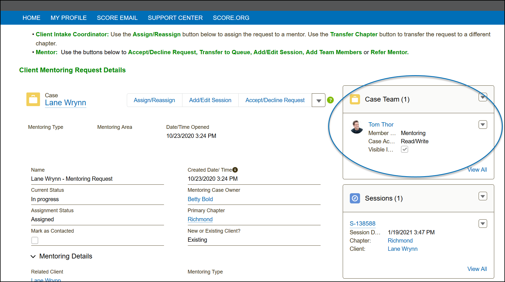505x282 pixels.
Task: Click the 'In progress' Current Status value
Action: [x=45, y=199]
